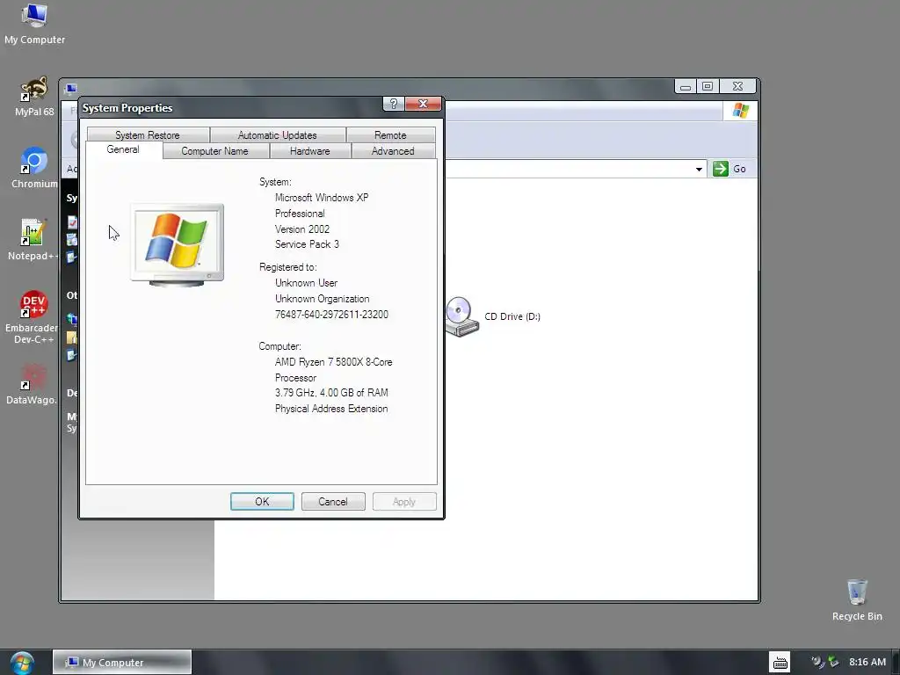Open the My Computer desktop icon
Screen dimensions: 900x675
(34, 23)
